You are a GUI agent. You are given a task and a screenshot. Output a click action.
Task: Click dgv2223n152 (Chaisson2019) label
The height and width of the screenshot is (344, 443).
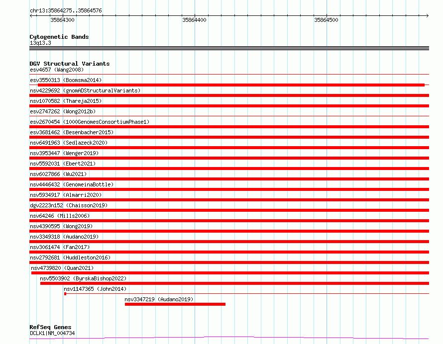(x=69, y=205)
